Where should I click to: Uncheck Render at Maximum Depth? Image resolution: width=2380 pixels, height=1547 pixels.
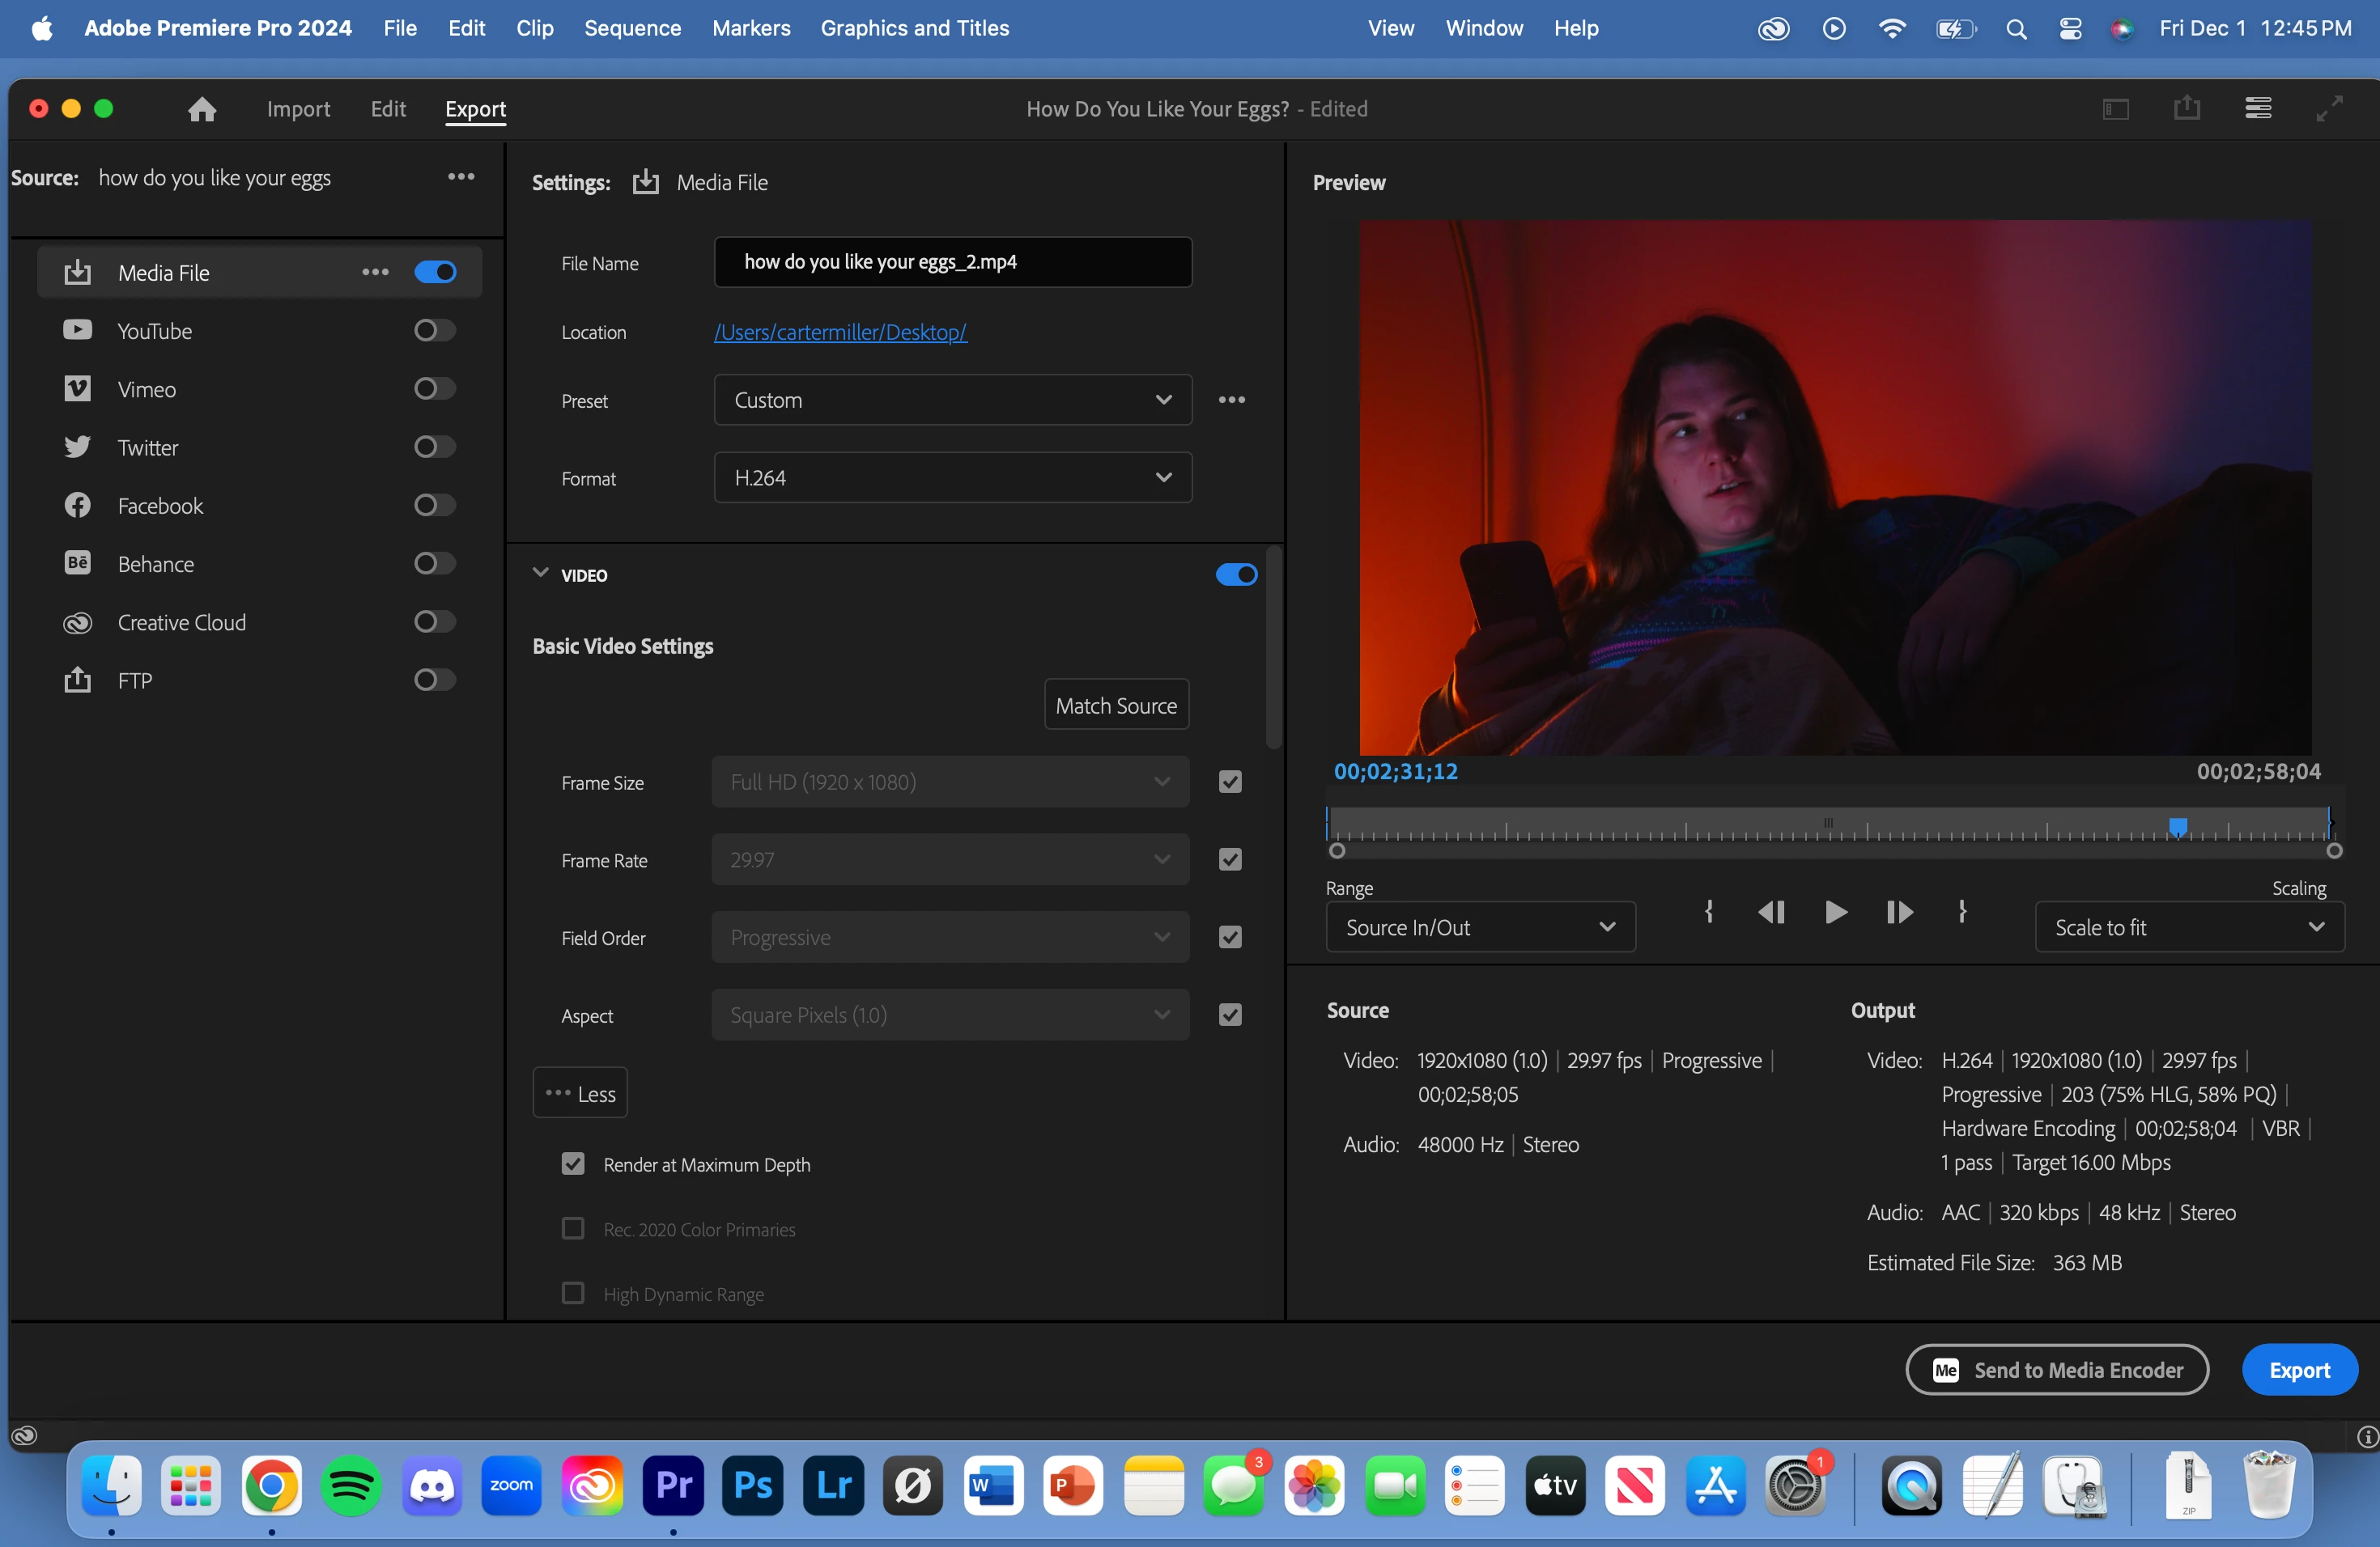[x=573, y=1164]
